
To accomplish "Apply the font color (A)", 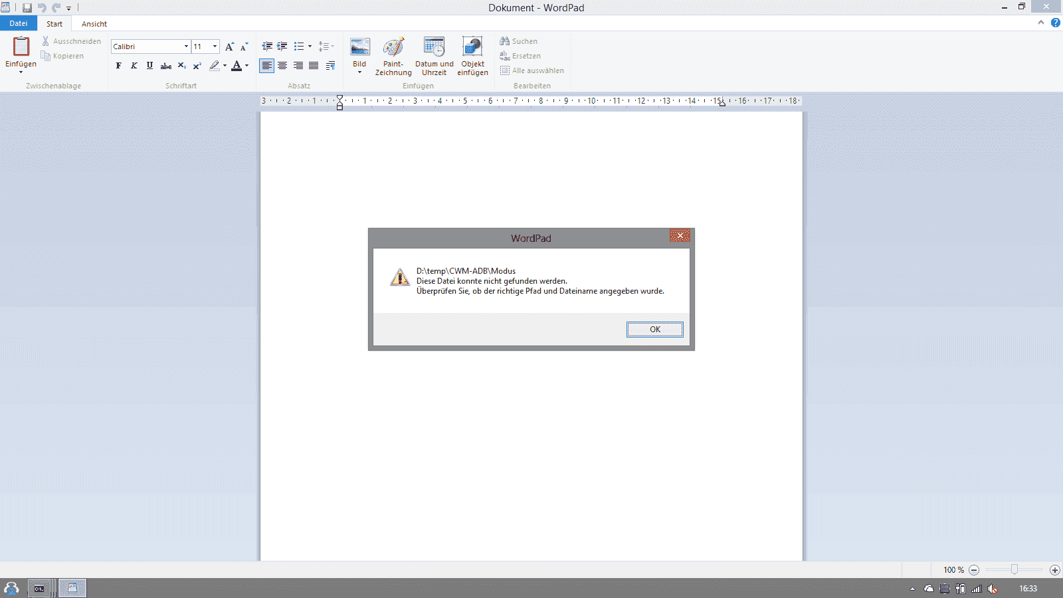I will 237,66.
